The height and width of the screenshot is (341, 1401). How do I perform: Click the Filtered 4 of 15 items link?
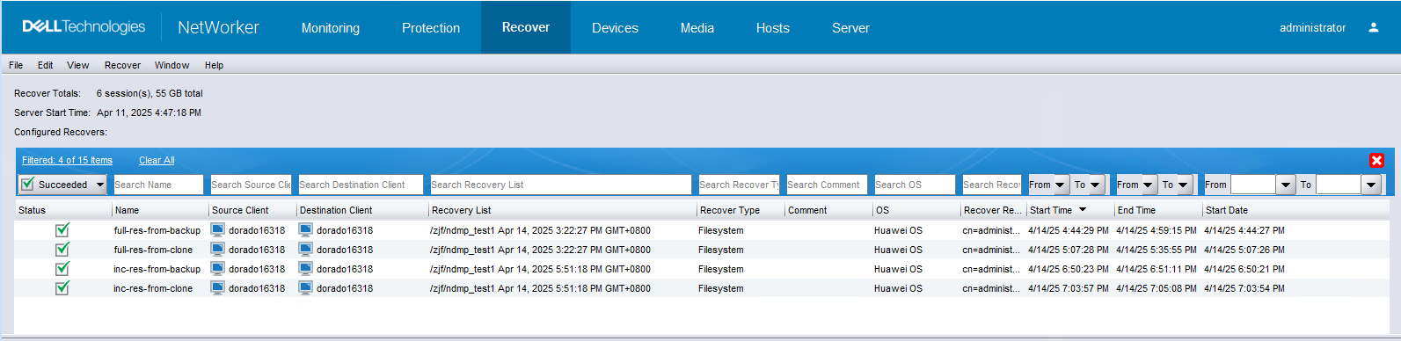(x=67, y=160)
